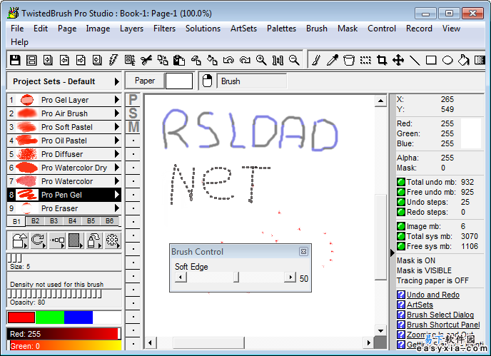Expand arrow for Pro Oil Pastel

[117, 141]
